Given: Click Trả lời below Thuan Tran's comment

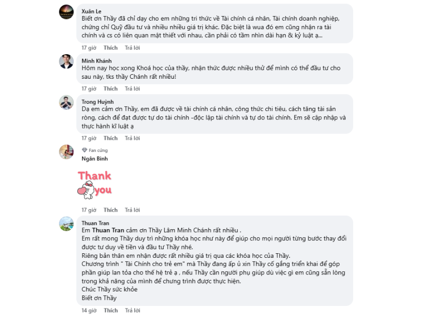Looking at the screenshot, I should [132, 310].
